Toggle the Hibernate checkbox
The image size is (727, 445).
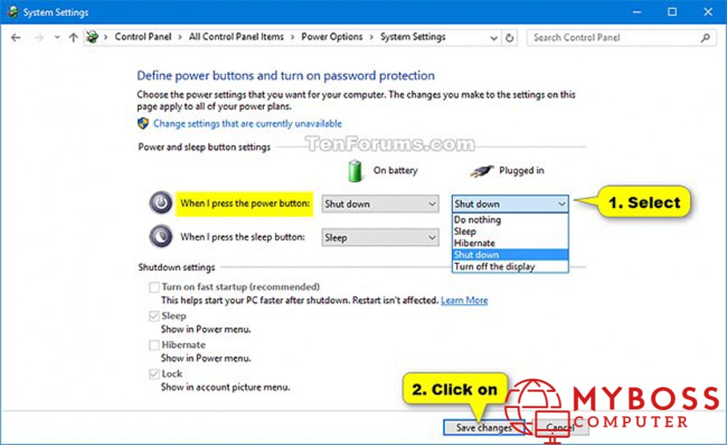[154, 345]
